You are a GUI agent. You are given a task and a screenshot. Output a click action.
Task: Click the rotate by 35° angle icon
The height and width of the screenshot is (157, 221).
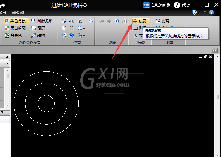click(x=64, y=35)
